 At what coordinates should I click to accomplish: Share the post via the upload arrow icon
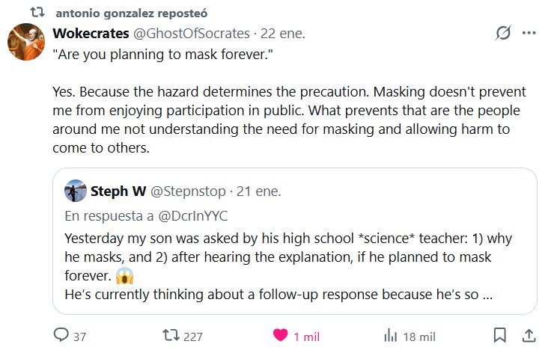pos(528,336)
